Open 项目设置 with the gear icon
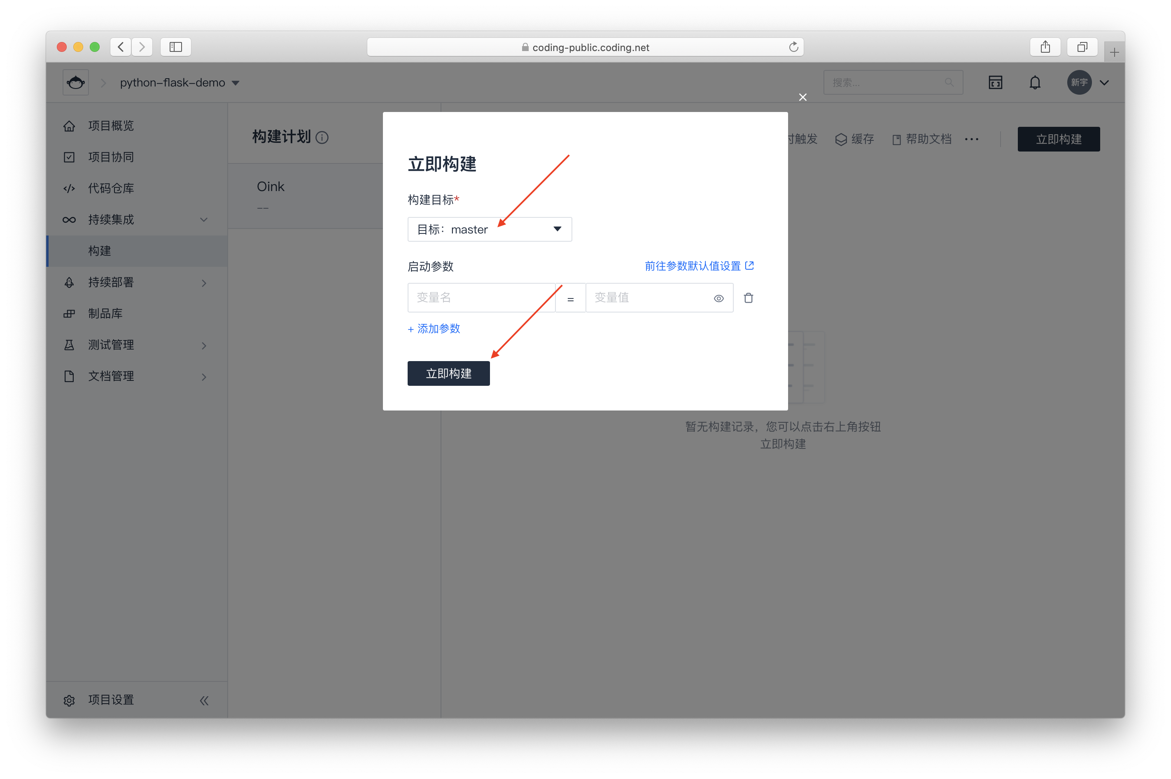 [x=69, y=700]
